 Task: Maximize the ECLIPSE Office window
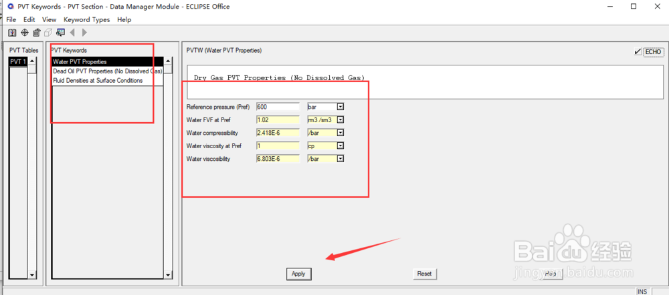point(634,7)
